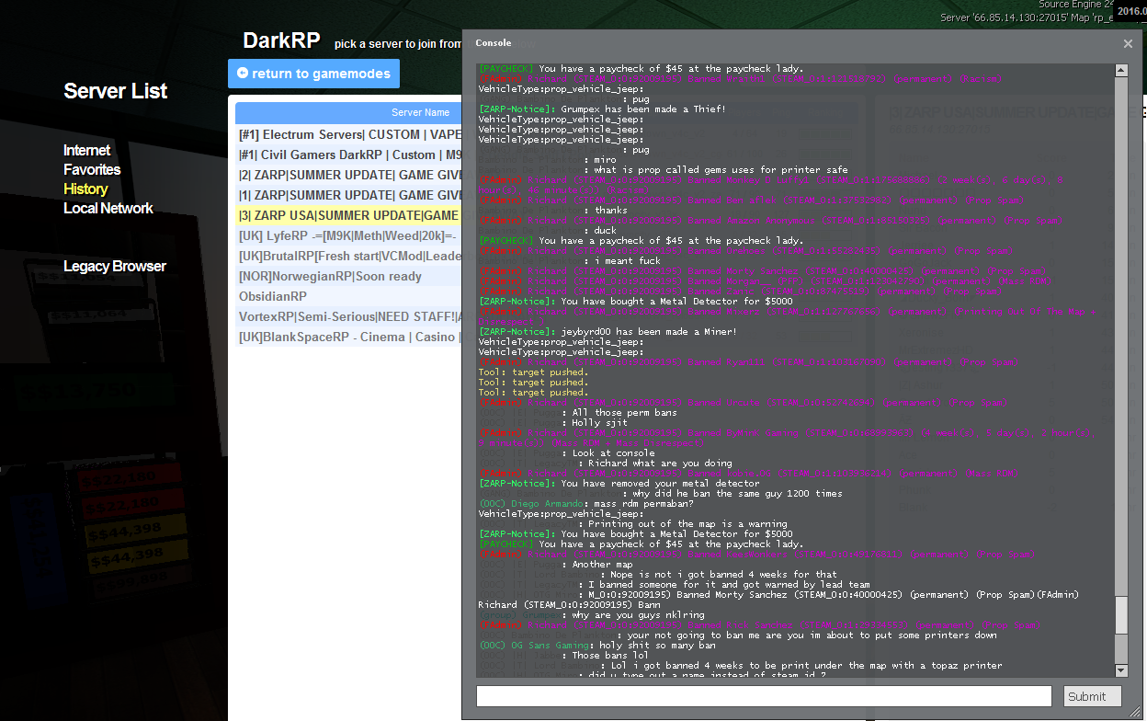
Task: Click the return arrow icon on gamemodes button
Action: pos(243,73)
